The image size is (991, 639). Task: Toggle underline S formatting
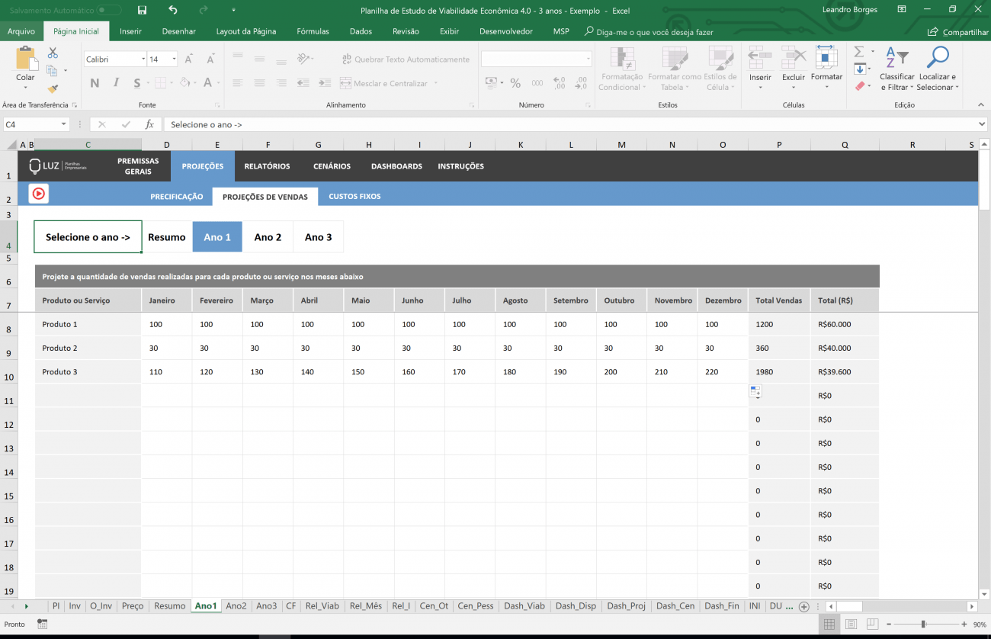pos(137,83)
